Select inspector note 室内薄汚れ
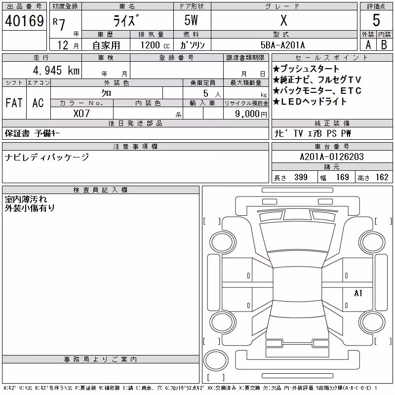395x395 pixels. click(26, 199)
